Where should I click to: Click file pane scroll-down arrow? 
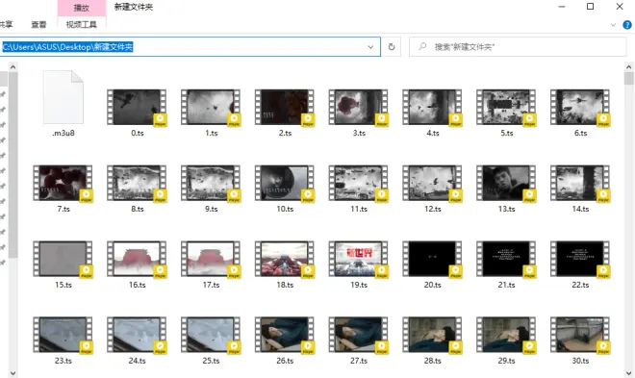click(629, 373)
